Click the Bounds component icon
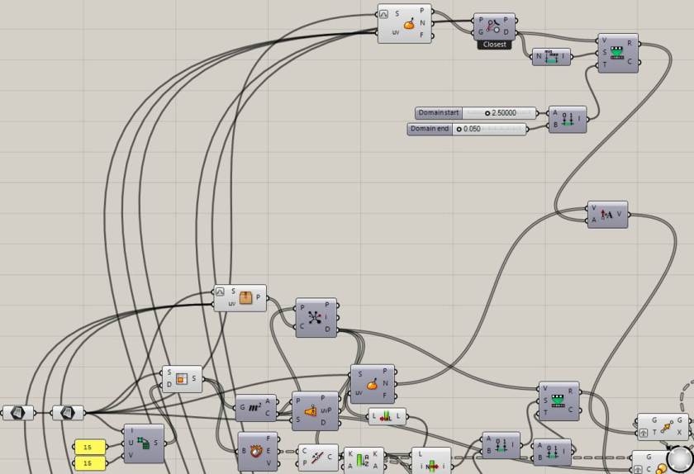Viewport: 694px width, 474px height. (x=553, y=57)
